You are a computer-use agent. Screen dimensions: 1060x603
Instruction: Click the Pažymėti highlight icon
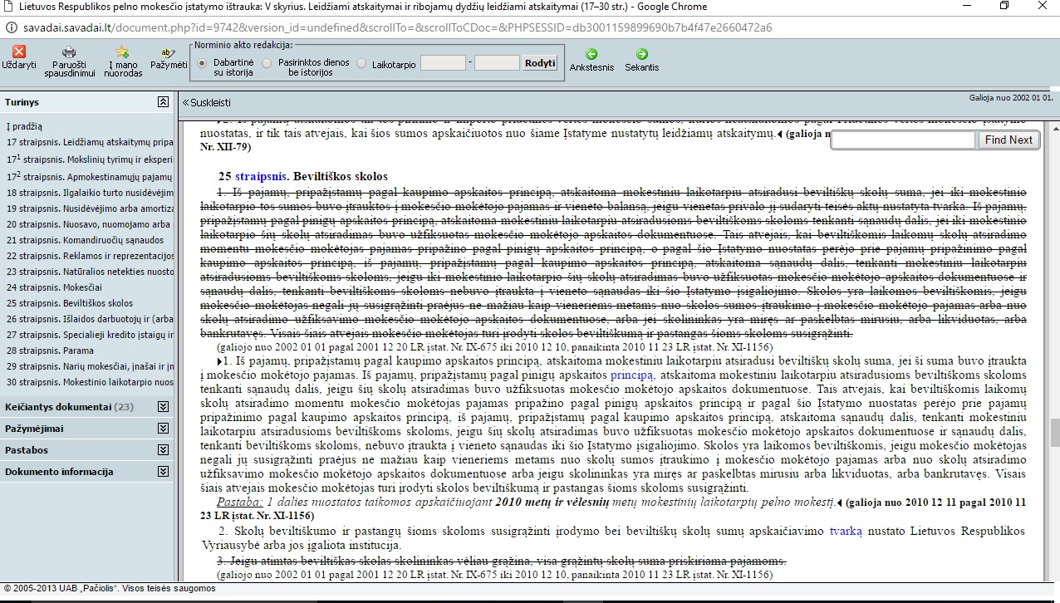point(169,52)
